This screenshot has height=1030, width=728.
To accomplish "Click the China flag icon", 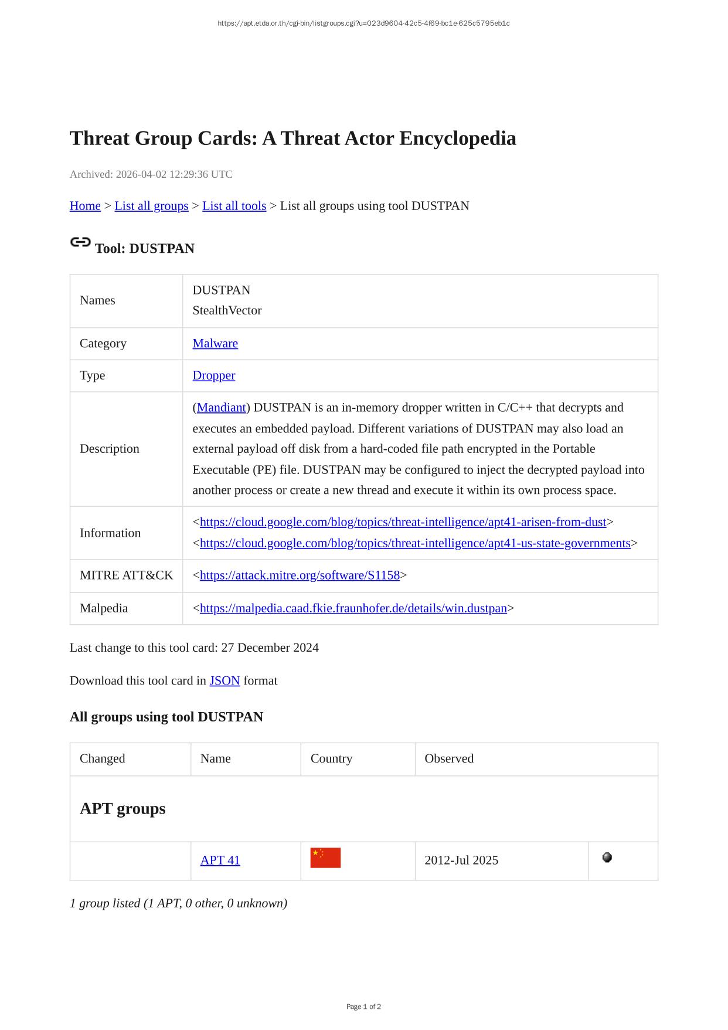I will (x=325, y=858).
